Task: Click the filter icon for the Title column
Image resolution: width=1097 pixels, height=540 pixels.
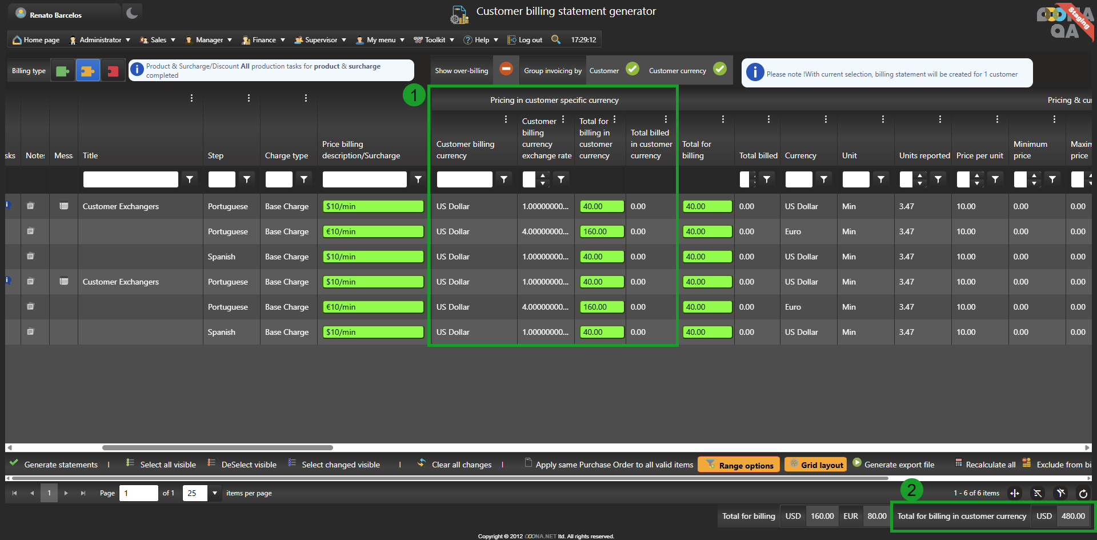Action: point(190,179)
